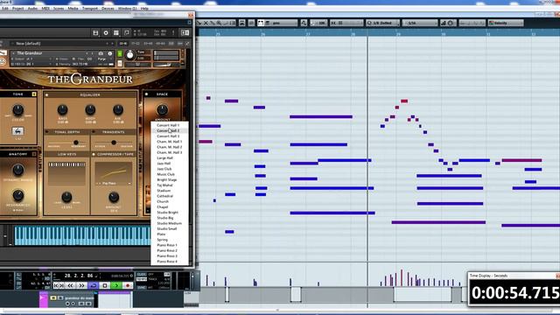The width and height of the screenshot is (560, 315).
Task: Select the magnifier zoom tool
Action: point(219,23)
